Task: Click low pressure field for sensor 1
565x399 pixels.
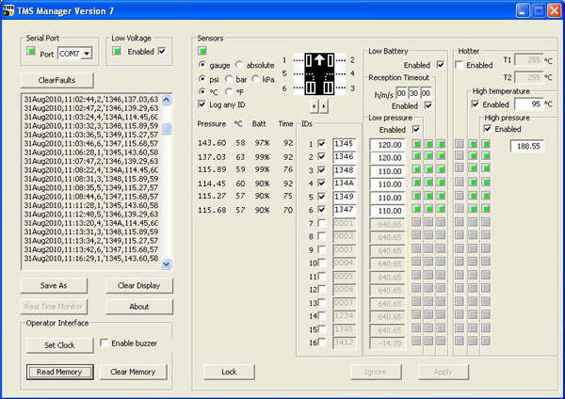Action: pos(387,145)
